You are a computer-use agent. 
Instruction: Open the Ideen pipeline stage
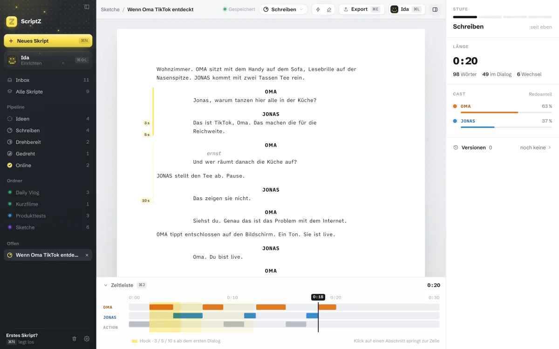[48, 119]
